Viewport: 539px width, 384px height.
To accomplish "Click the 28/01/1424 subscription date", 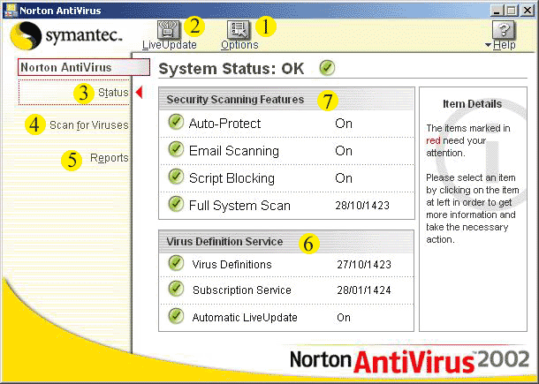I will click(x=364, y=290).
